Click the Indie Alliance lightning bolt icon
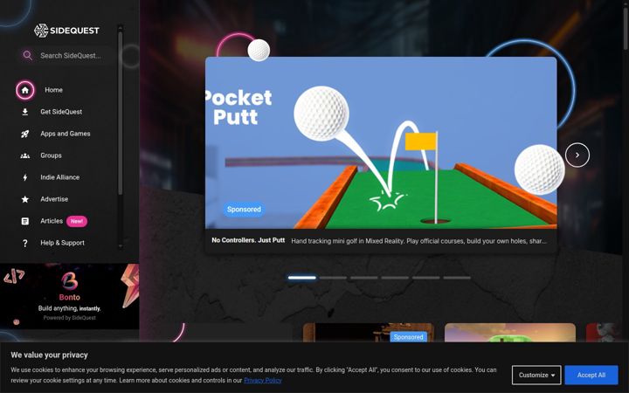629x393 pixels. (24, 177)
